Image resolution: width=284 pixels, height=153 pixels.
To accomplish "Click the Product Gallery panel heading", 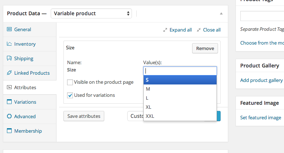I will click(260, 66).
